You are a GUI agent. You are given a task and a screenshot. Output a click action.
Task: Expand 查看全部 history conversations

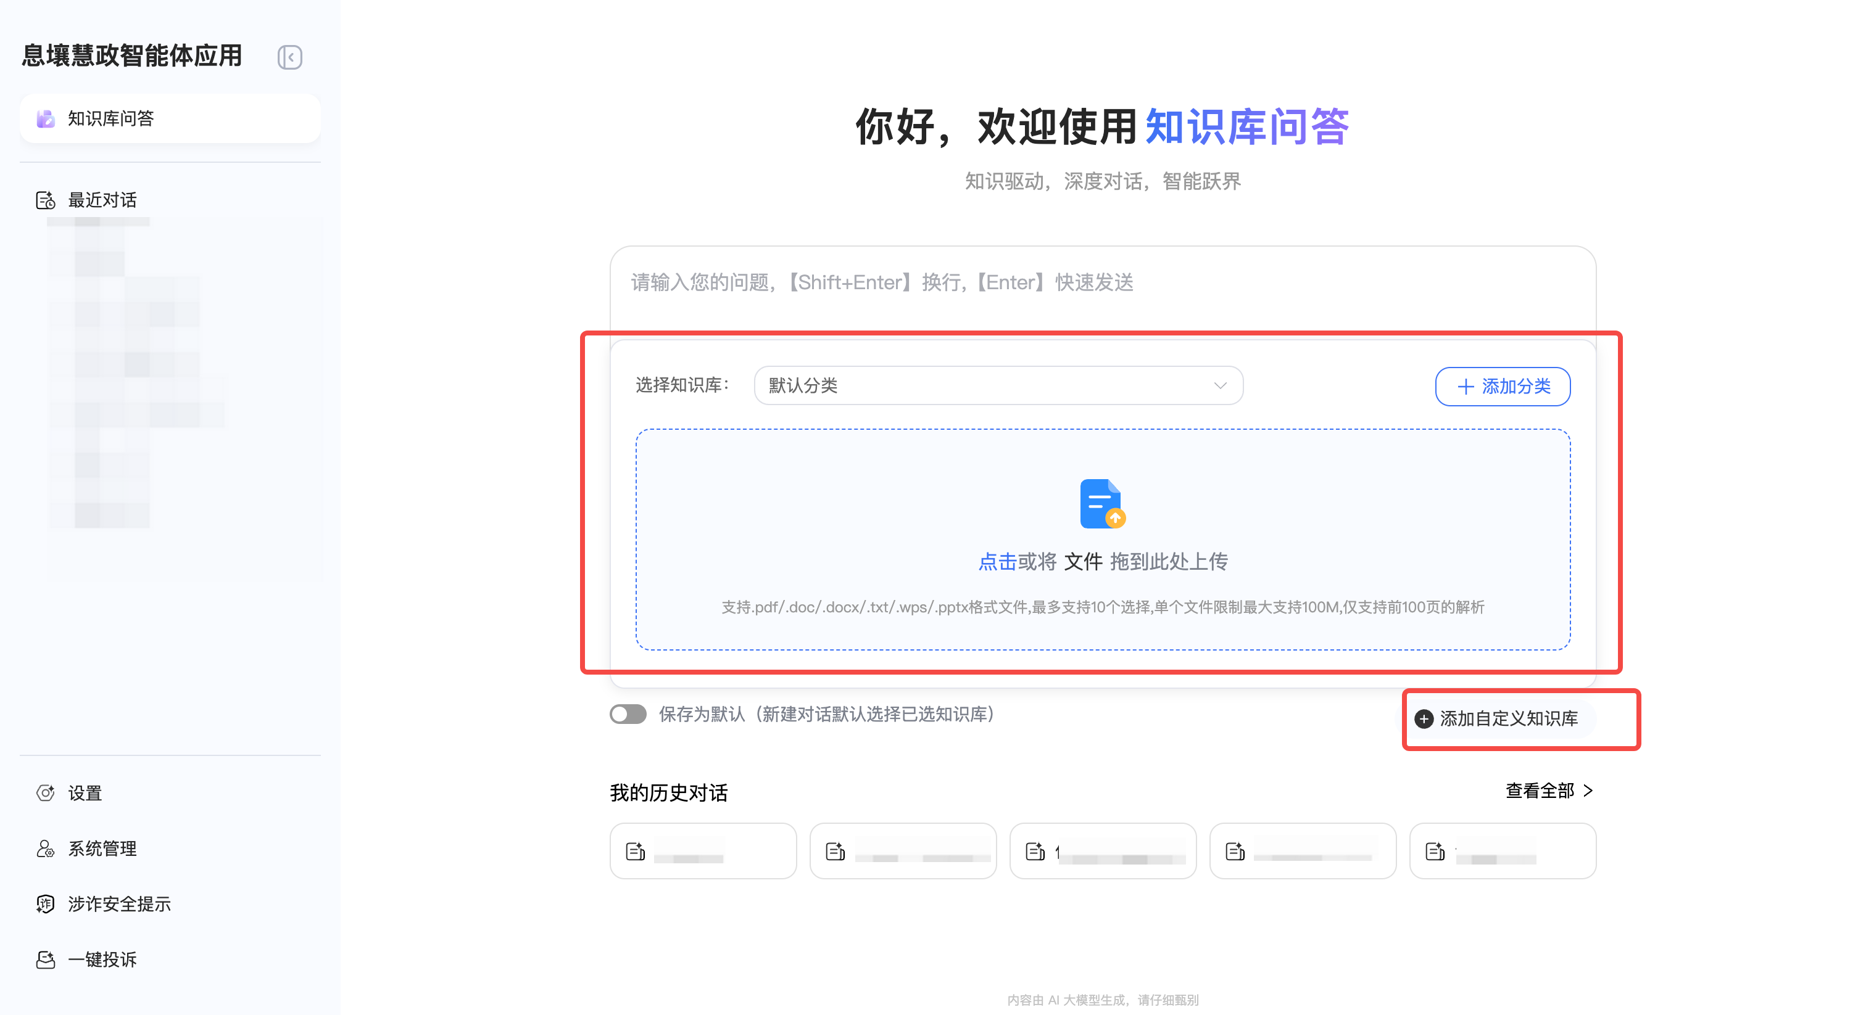pyautogui.click(x=1549, y=791)
